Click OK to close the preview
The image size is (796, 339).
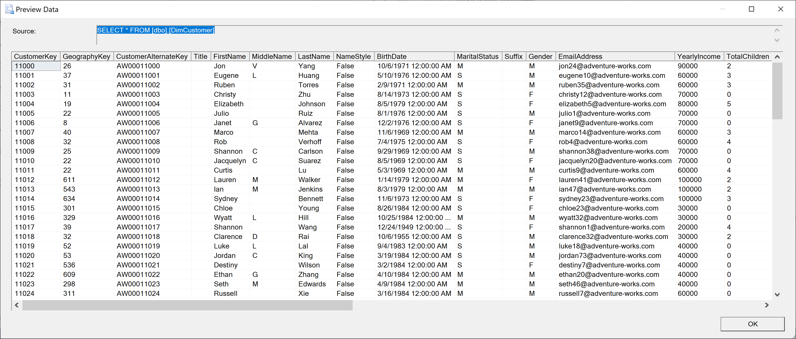coord(752,324)
